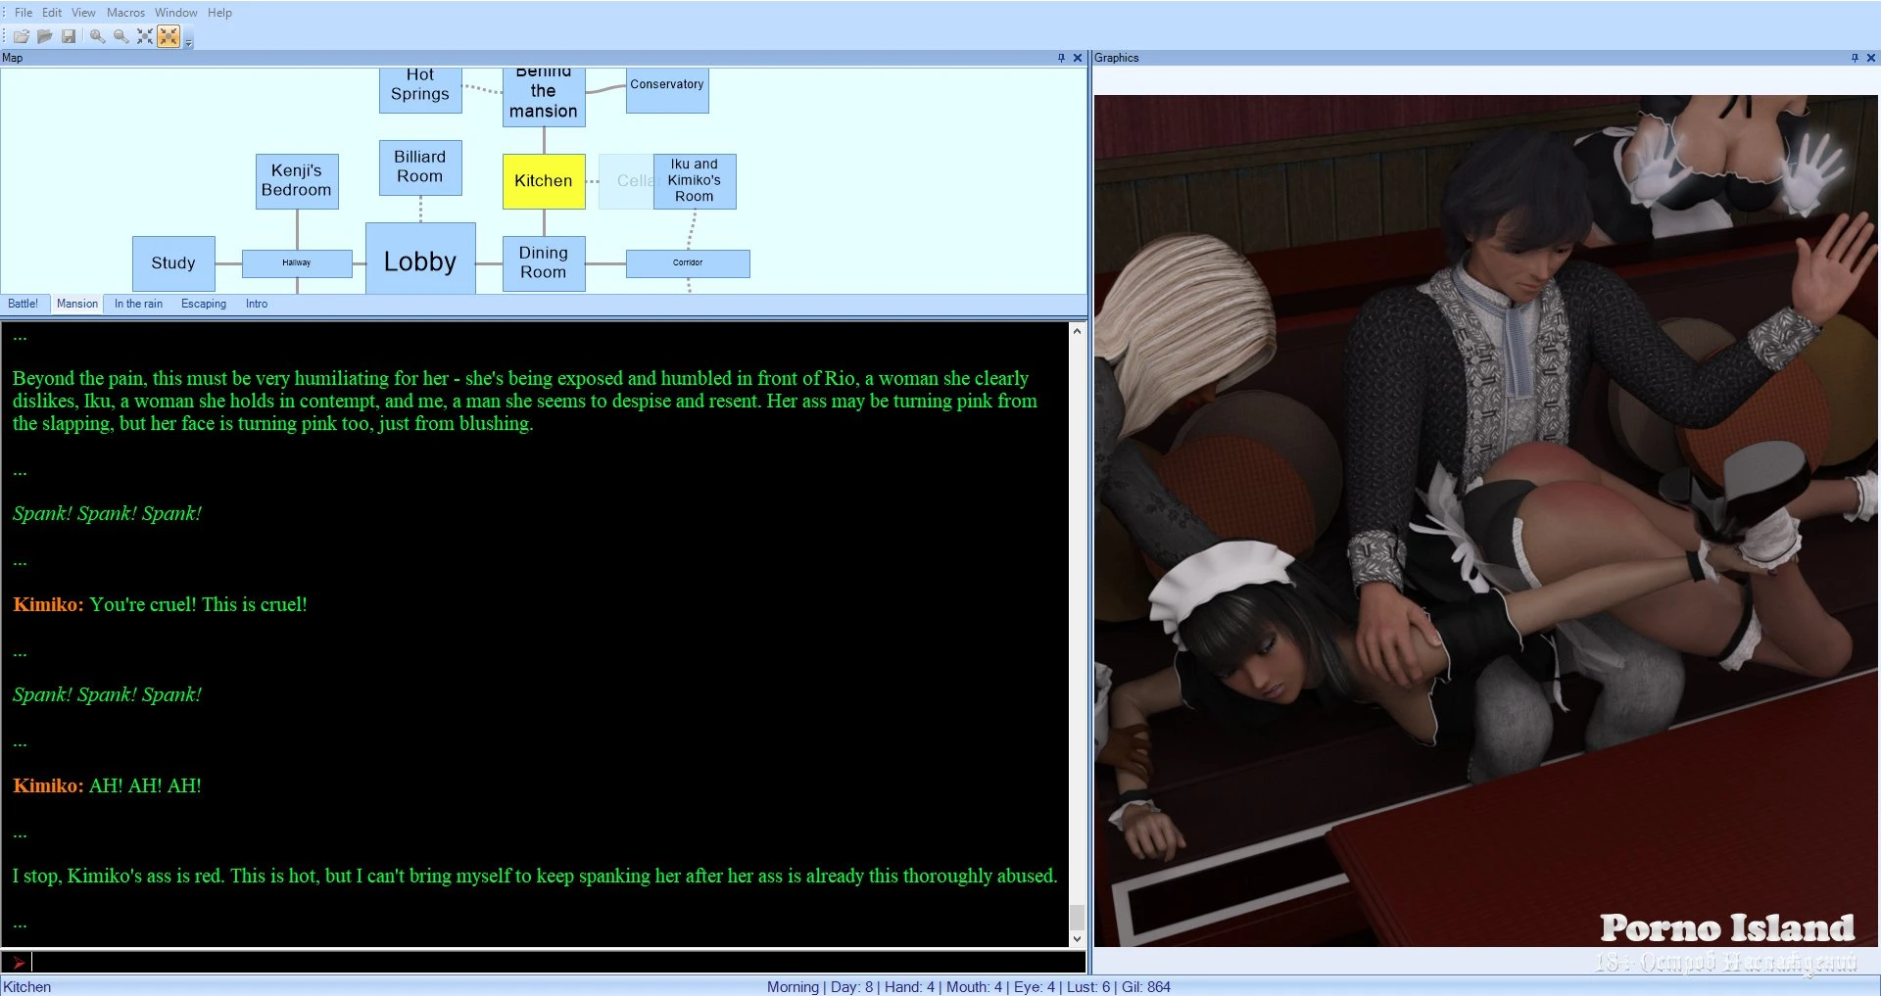
Task: Click the Restart game toolbar icon
Action: click(x=21, y=36)
